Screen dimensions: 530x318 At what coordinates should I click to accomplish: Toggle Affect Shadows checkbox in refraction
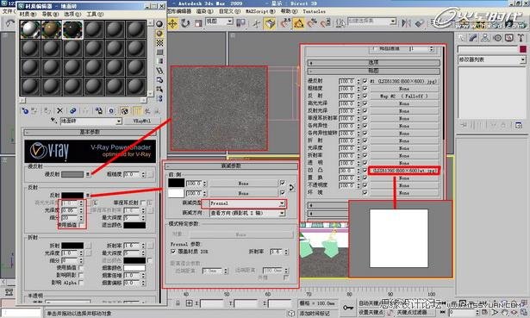pos(81,275)
